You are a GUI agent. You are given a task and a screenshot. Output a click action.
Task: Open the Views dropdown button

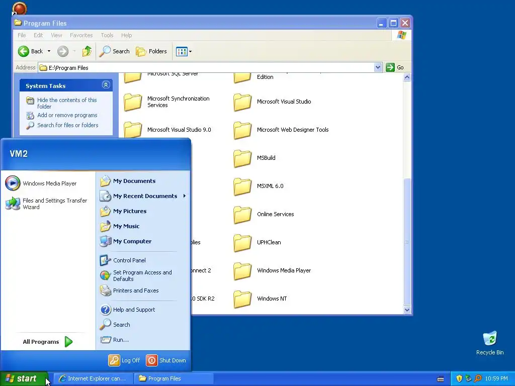click(x=184, y=51)
